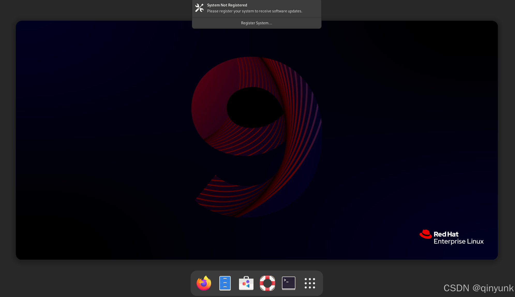Click the CSDN @qinyunk watermark text
Image resolution: width=515 pixels, height=297 pixels.
[x=478, y=288]
